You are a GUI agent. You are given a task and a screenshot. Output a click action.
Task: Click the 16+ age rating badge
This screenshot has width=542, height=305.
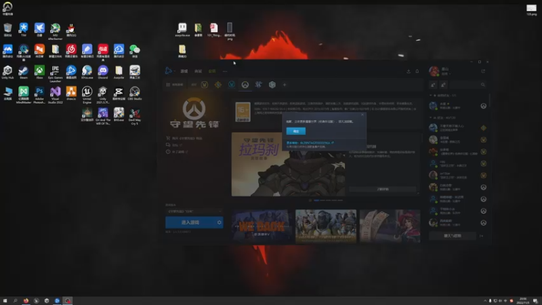point(243,112)
